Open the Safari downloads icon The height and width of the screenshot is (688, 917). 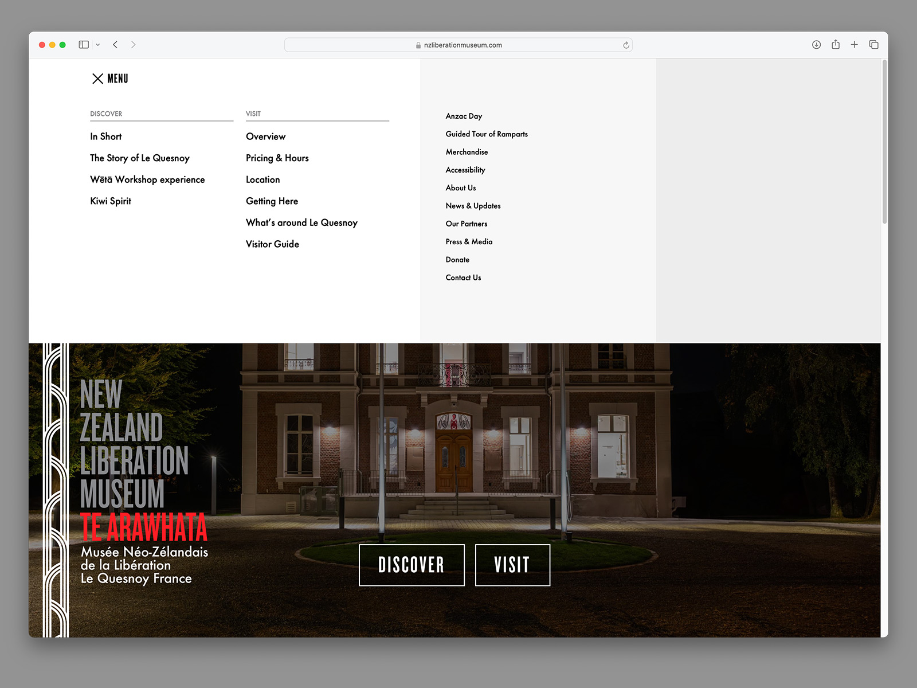[x=816, y=45]
